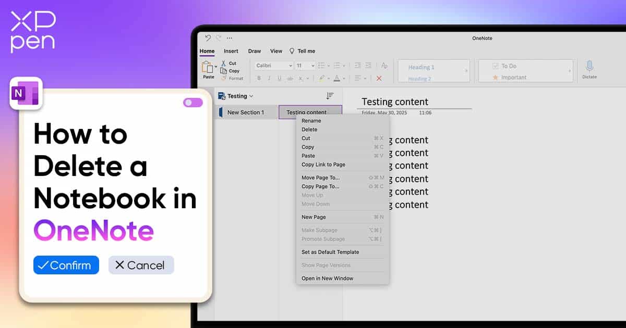Click the Redo arrow in title bar
Viewport: 626px width, 328px height.
point(219,38)
